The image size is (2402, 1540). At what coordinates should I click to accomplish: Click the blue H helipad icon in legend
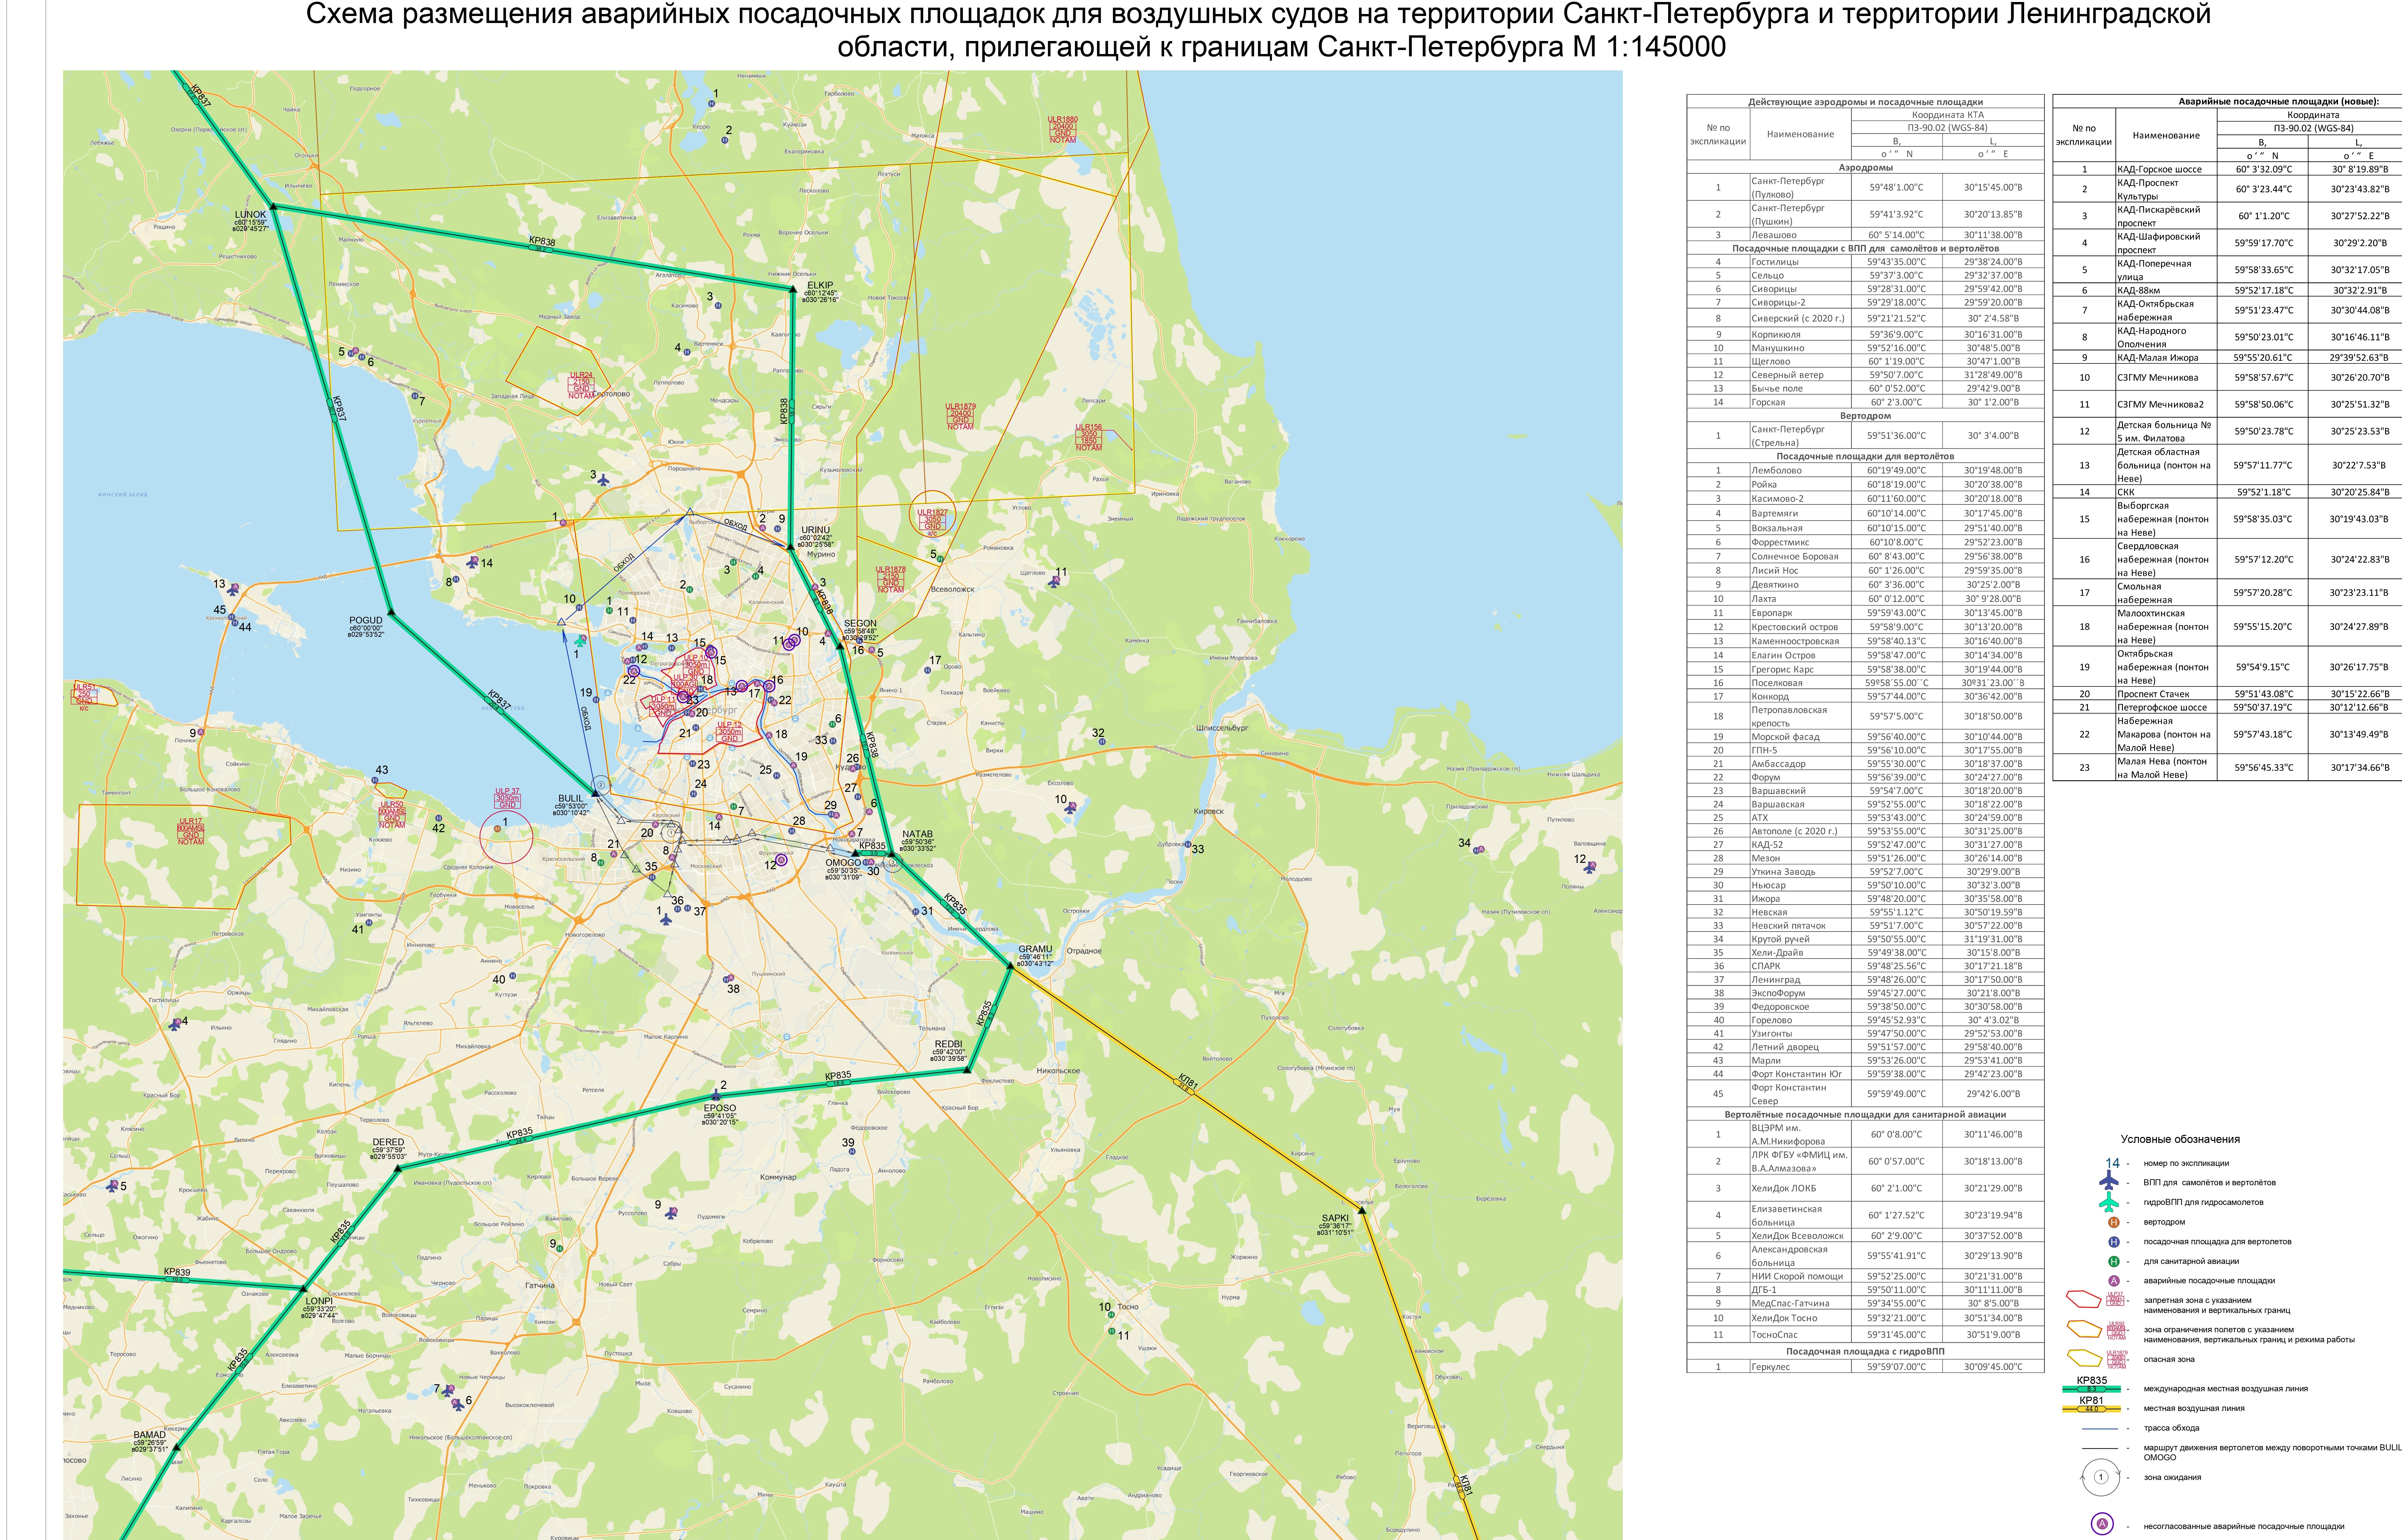pyautogui.click(x=2114, y=1242)
